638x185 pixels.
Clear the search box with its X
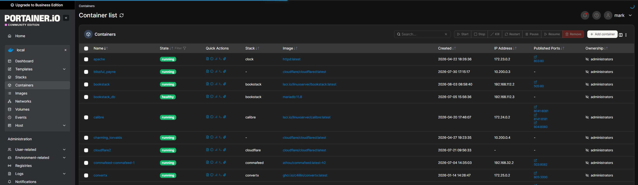click(446, 34)
